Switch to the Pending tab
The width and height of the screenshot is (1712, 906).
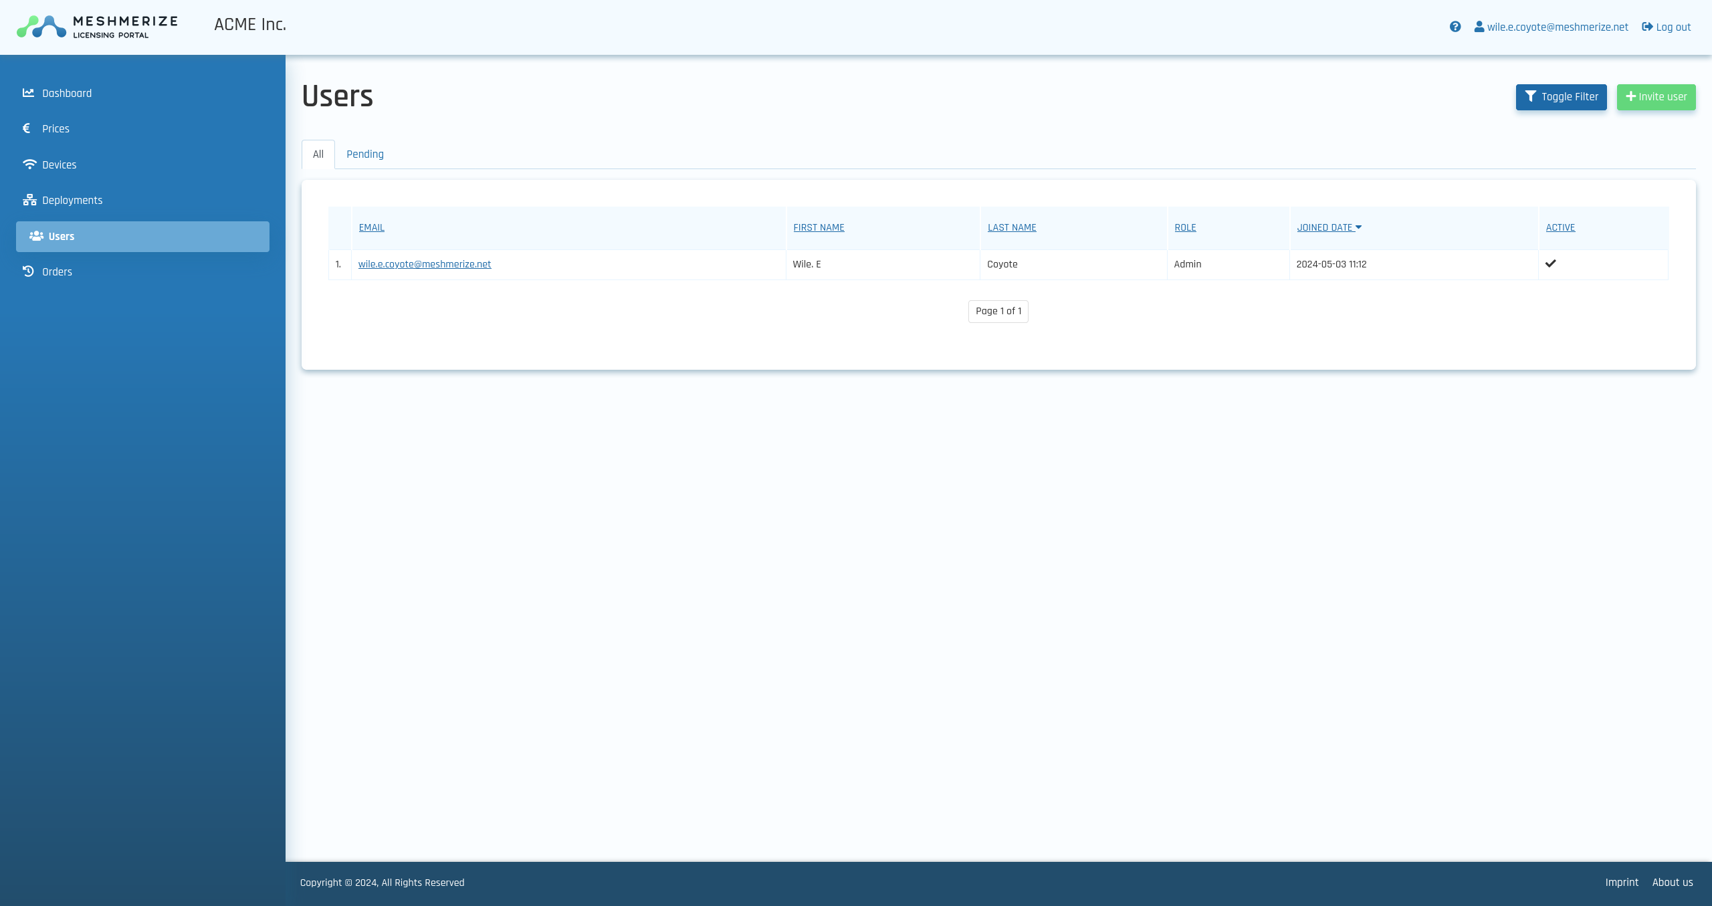[365, 154]
